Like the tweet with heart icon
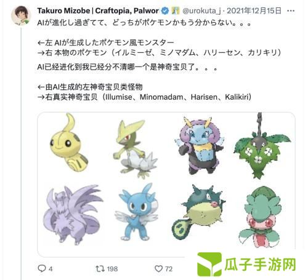 coord(158,268)
